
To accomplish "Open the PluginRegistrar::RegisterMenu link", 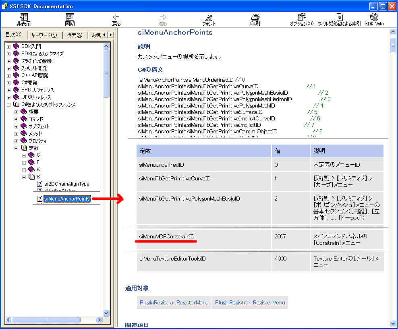I will pos(250,302).
